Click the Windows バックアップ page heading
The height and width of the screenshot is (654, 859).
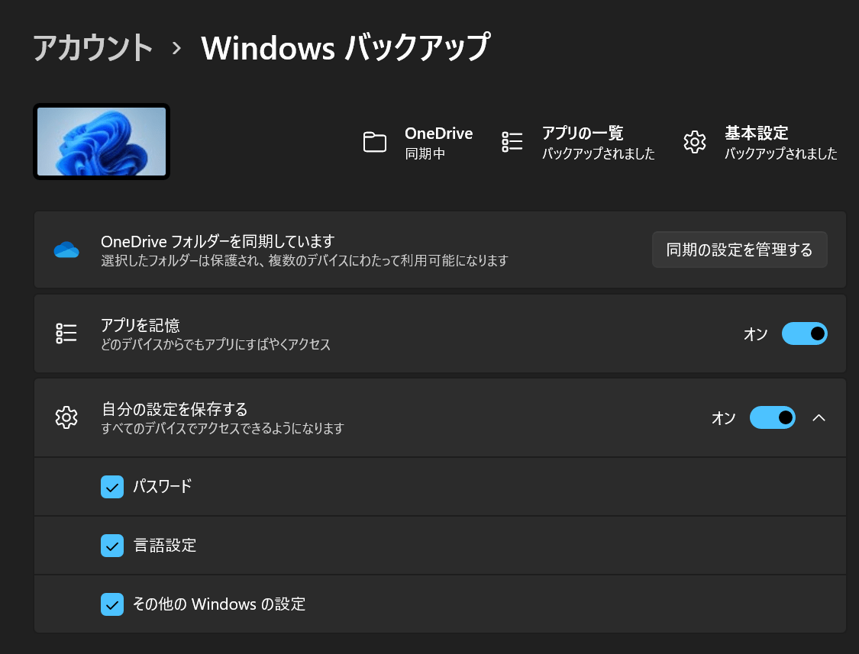346,47
